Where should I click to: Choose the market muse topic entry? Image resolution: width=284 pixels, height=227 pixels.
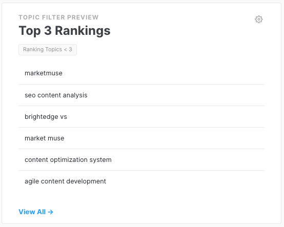pyautogui.click(x=141, y=138)
